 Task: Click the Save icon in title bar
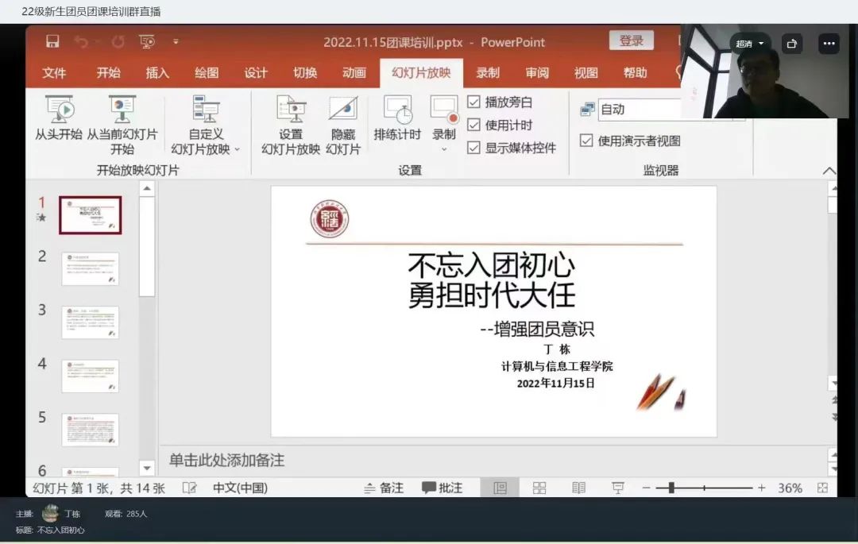[x=52, y=41]
